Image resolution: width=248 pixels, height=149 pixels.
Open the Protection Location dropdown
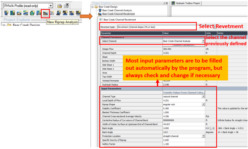203,136
